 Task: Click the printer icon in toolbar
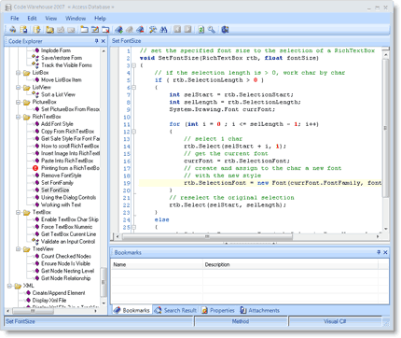[13, 30]
